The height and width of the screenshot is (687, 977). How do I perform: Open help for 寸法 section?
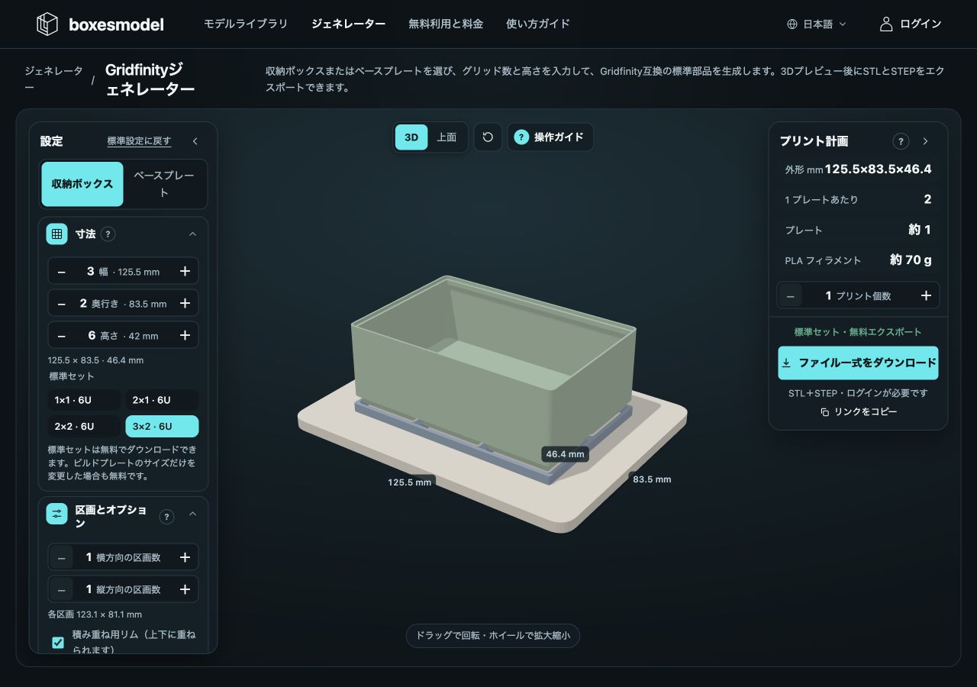(108, 234)
